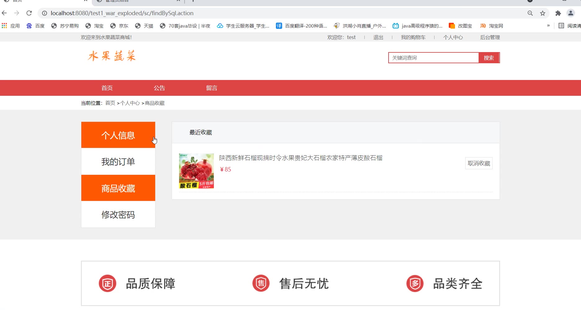Viewport: 581px width, 310px height.
Task: Open the 阅读清单 reading list
Action: 570,26
